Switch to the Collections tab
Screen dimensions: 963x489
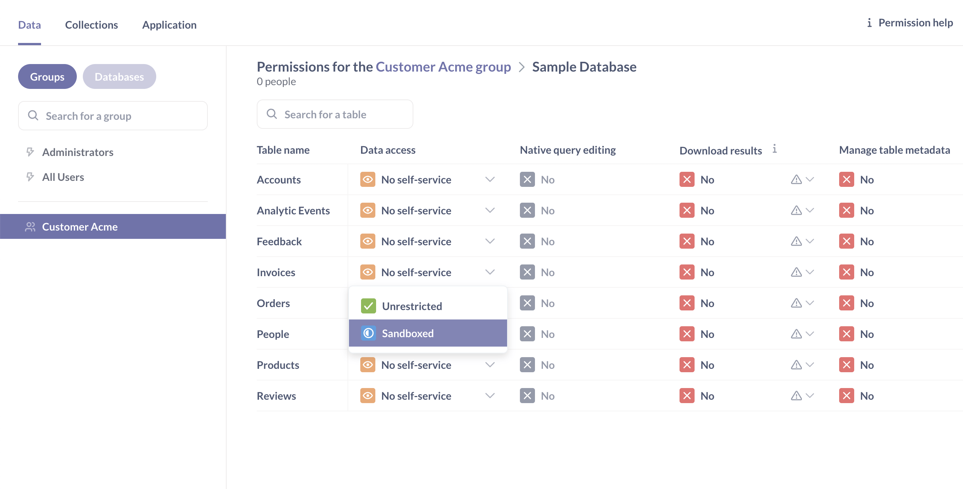[91, 25]
